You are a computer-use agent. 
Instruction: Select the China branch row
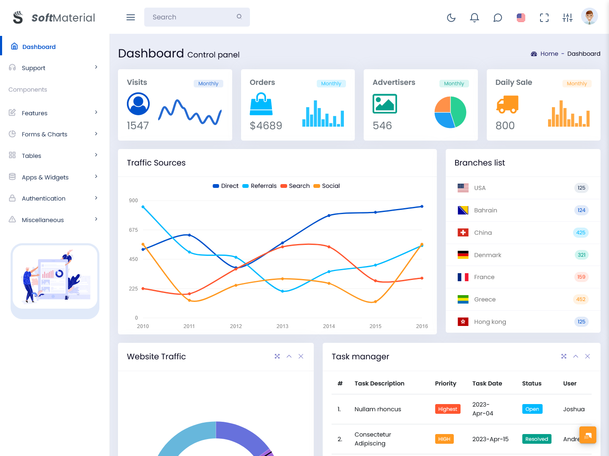(523, 233)
